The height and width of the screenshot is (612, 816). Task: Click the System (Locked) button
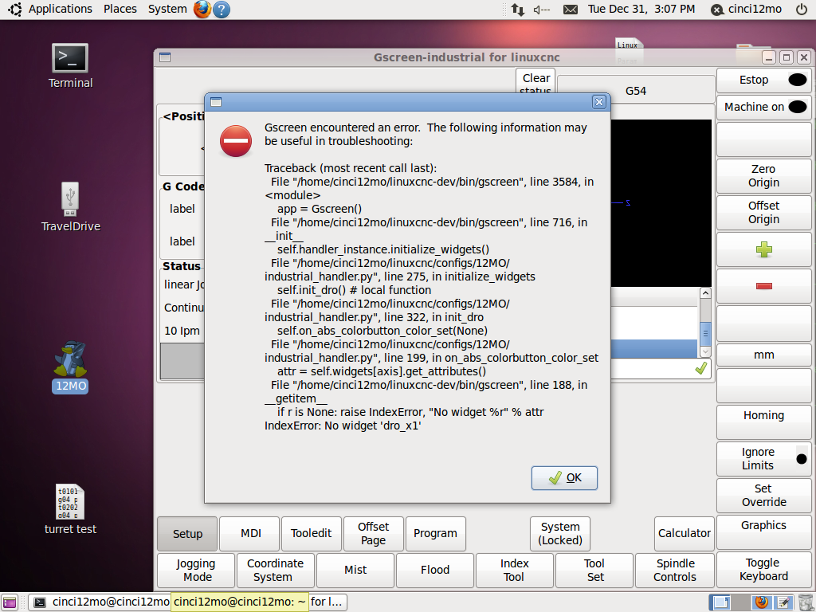coord(560,534)
